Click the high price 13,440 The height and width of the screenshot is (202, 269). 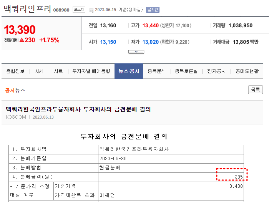click(x=151, y=26)
